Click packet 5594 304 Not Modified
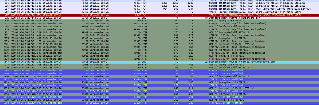The image size is (319, 105). tap(159, 91)
